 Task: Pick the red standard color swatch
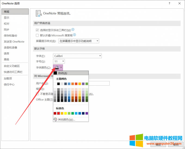click(58, 113)
